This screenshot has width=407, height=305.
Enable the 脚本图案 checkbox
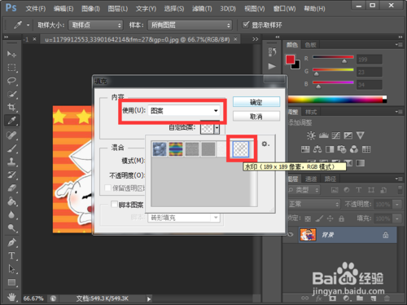click(115, 204)
